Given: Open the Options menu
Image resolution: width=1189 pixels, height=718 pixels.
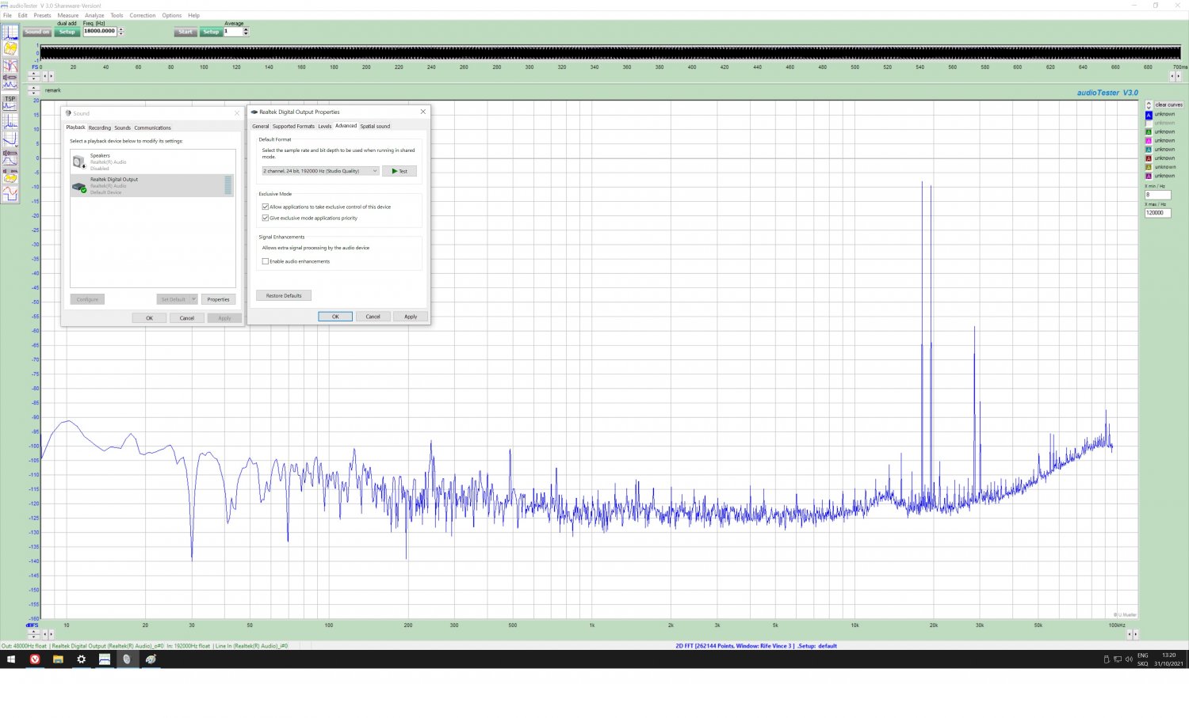Looking at the screenshot, I should (172, 15).
